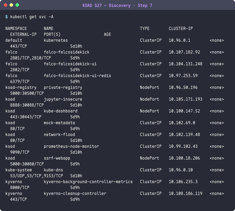The image size is (235, 211).
Task: Click the port mapping '5000:30500/TCP'
Action: (x=27, y=93)
